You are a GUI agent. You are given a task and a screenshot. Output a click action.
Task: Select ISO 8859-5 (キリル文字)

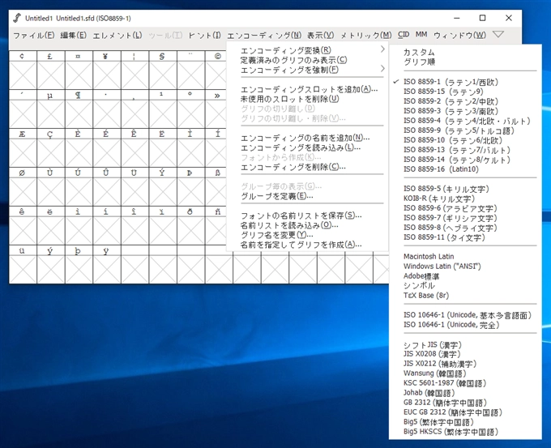pos(465,189)
